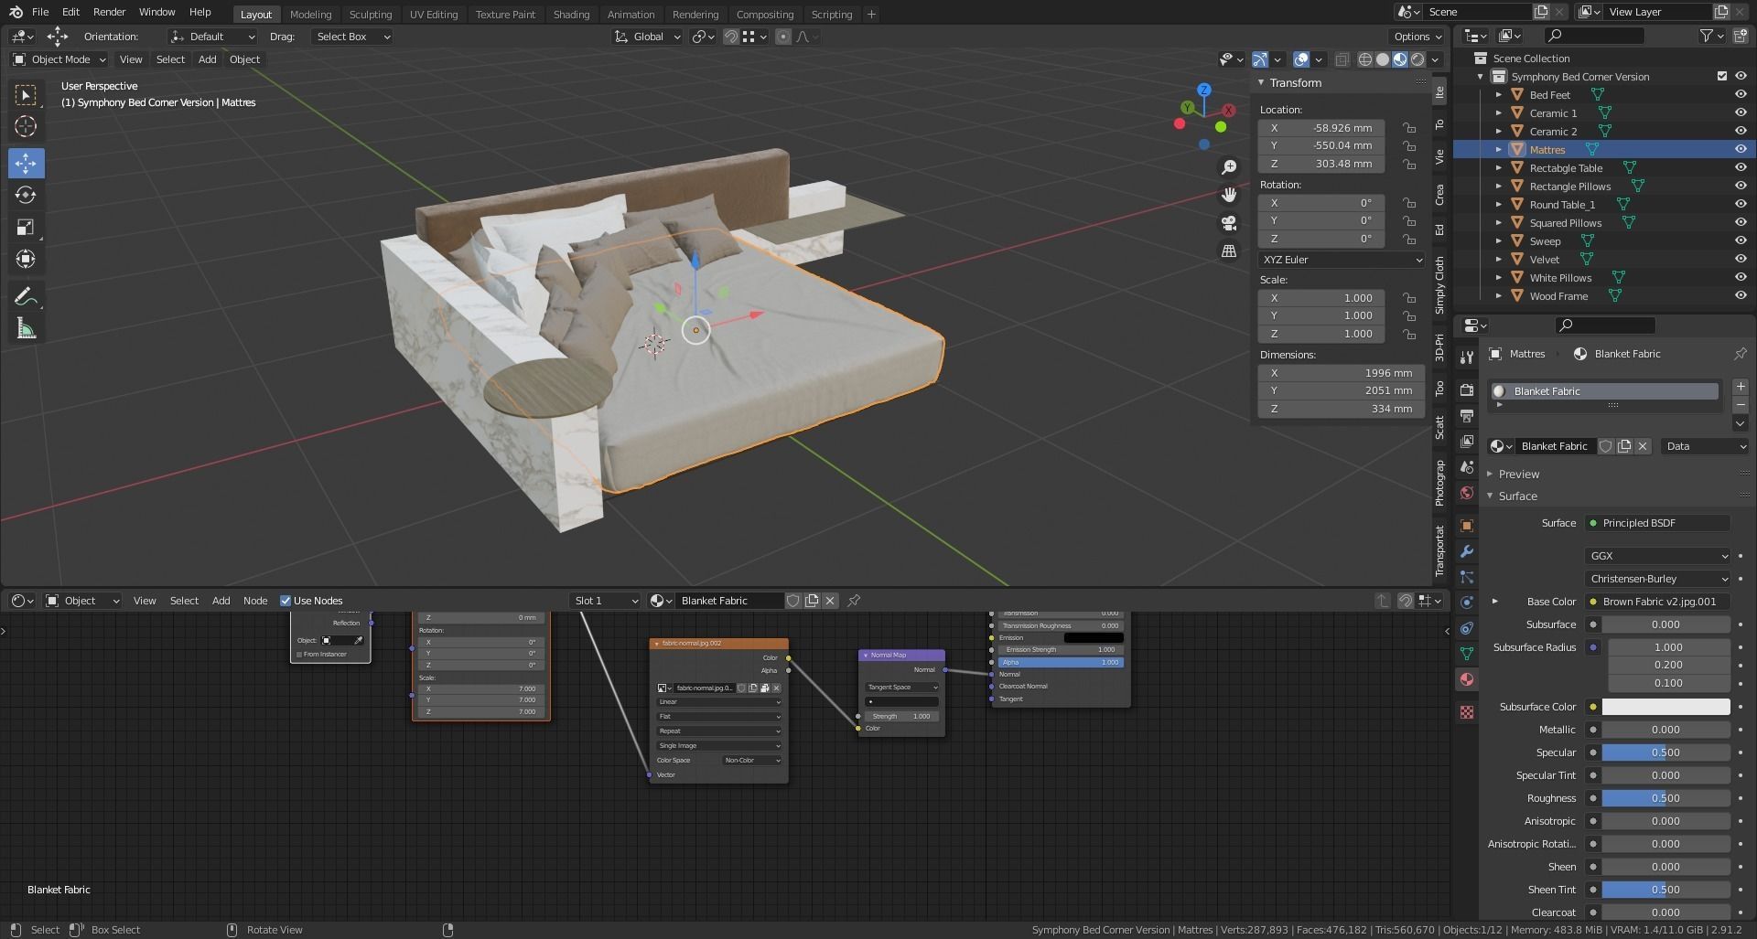This screenshot has width=1757, height=939.
Task: Open the Render menu
Action: coord(109,12)
